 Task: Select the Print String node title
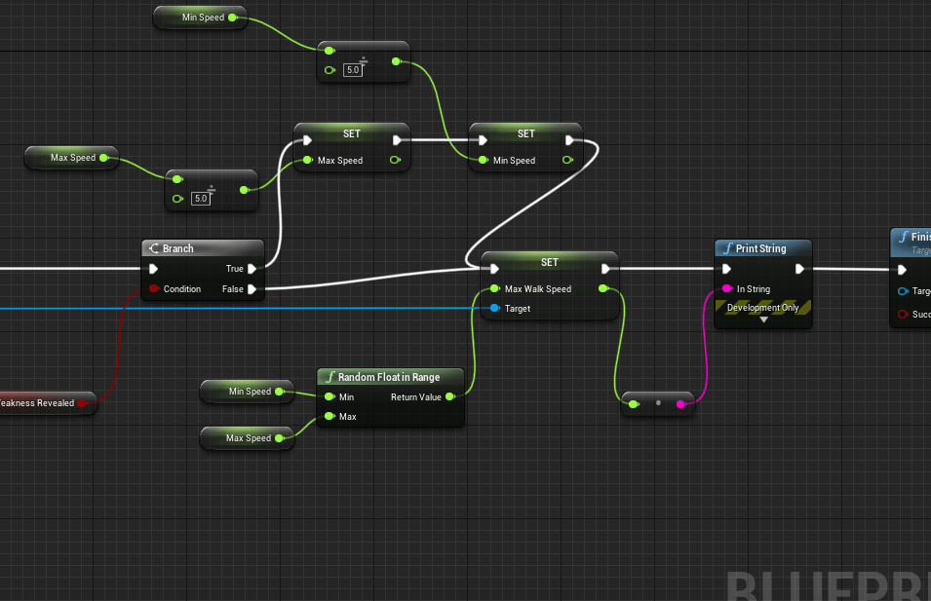(x=760, y=248)
